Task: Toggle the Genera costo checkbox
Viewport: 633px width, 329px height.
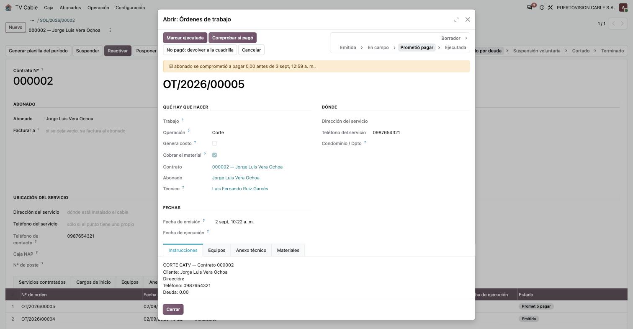Action: (x=214, y=143)
